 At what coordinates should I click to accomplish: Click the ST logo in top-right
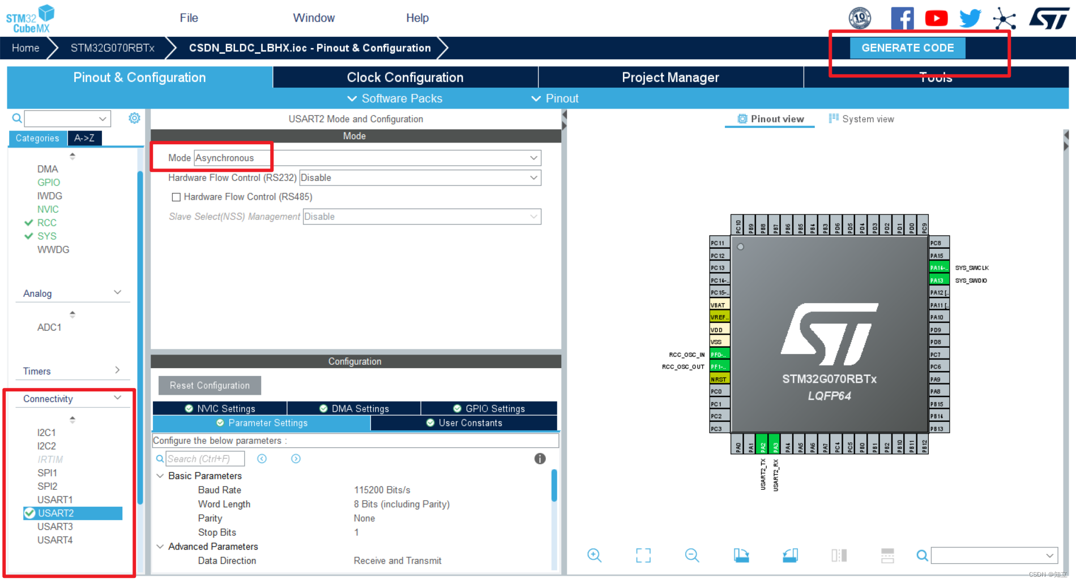click(1049, 18)
